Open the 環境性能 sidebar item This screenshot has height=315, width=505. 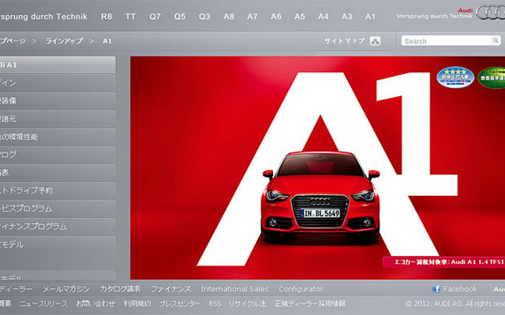click(58, 136)
